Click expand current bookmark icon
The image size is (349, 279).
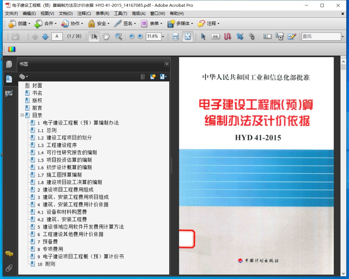[x=163, y=77]
